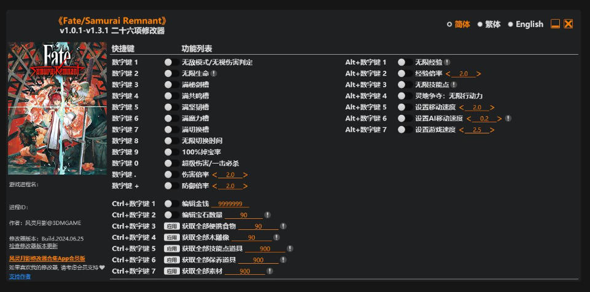Edit 编辑宝石数量 value field

point(244,215)
